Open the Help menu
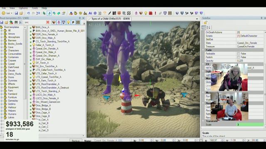Image resolution: width=266 pixels, height=149 pixels. click(x=44, y=8)
